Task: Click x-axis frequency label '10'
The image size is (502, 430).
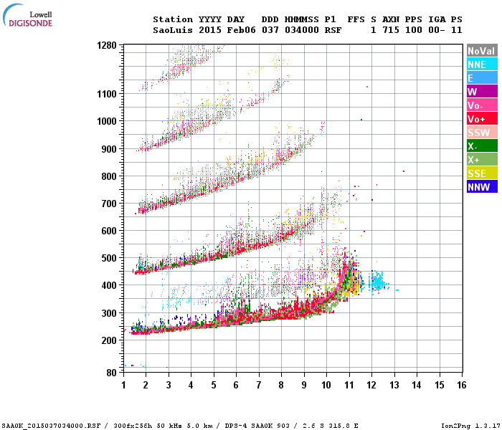Action: tap(326, 385)
